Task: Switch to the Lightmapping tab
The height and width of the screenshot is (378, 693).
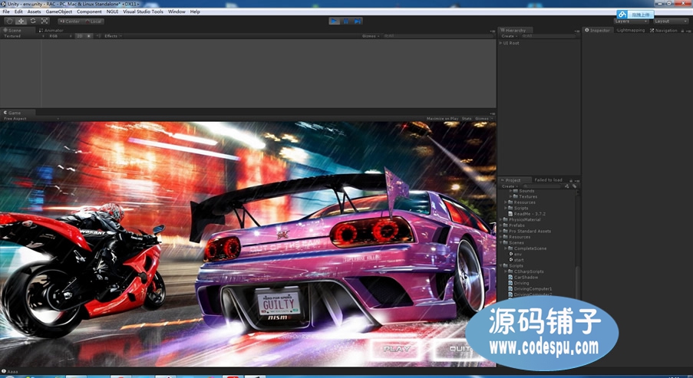Action: [x=631, y=30]
